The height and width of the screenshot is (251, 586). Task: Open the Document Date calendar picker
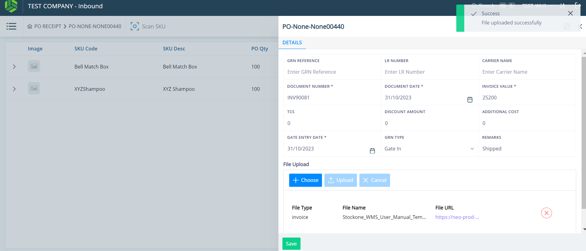pos(469,99)
